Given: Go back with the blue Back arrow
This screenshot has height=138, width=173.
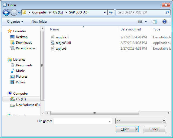Looking at the screenshot, I should click(x=6, y=12).
